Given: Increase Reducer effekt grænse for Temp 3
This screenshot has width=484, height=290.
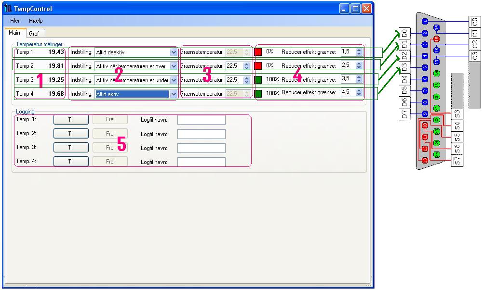Looking at the screenshot, I should pyautogui.click(x=359, y=76).
